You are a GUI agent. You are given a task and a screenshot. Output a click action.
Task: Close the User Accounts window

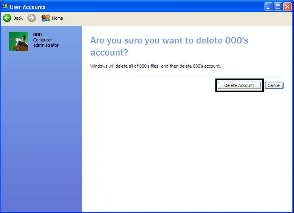tap(287, 7)
